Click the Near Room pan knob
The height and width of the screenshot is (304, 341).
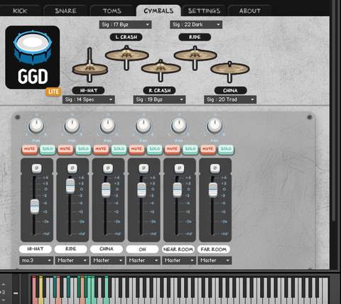pos(179,126)
